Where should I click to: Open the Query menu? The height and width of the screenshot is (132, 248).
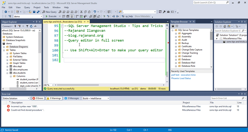tap(27, 7)
